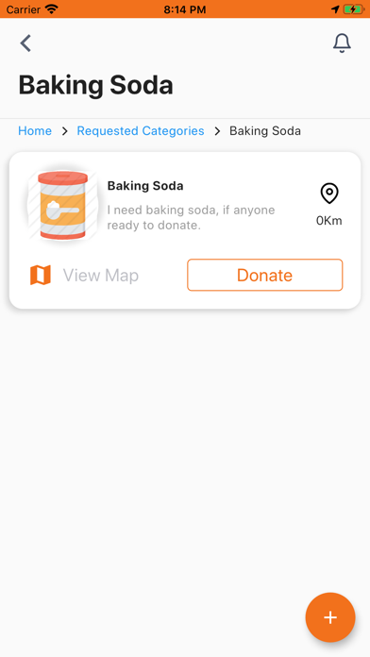Open the View Map link
Image resolution: width=370 pixels, height=657 pixels.
click(x=101, y=276)
